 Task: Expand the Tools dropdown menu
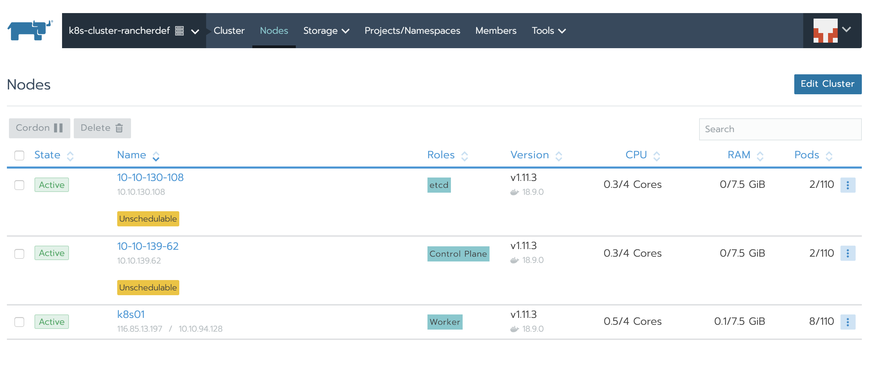[x=548, y=31]
